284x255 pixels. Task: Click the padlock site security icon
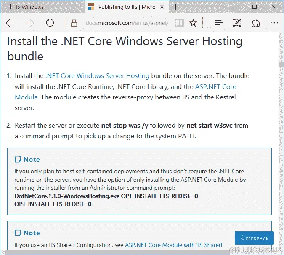tap(74, 23)
